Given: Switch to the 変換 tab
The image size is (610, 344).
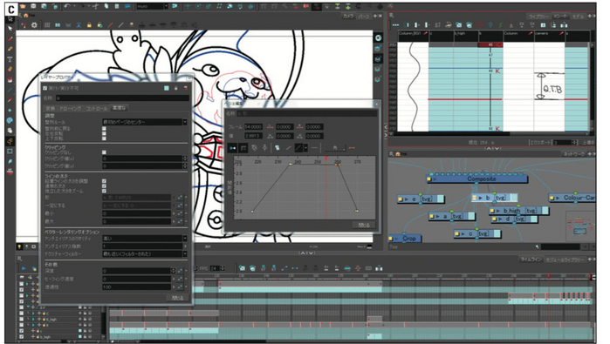Looking at the screenshot, I should [51, 108].
